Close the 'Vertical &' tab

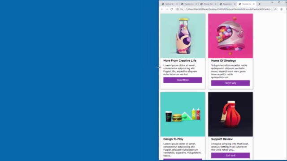coord(177,4)
